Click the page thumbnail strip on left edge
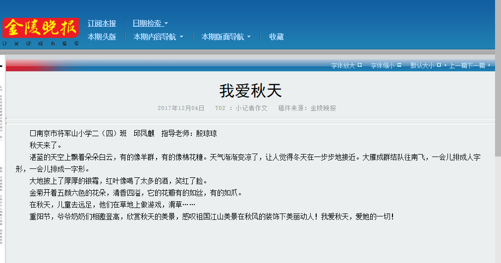 pos(2,163)
